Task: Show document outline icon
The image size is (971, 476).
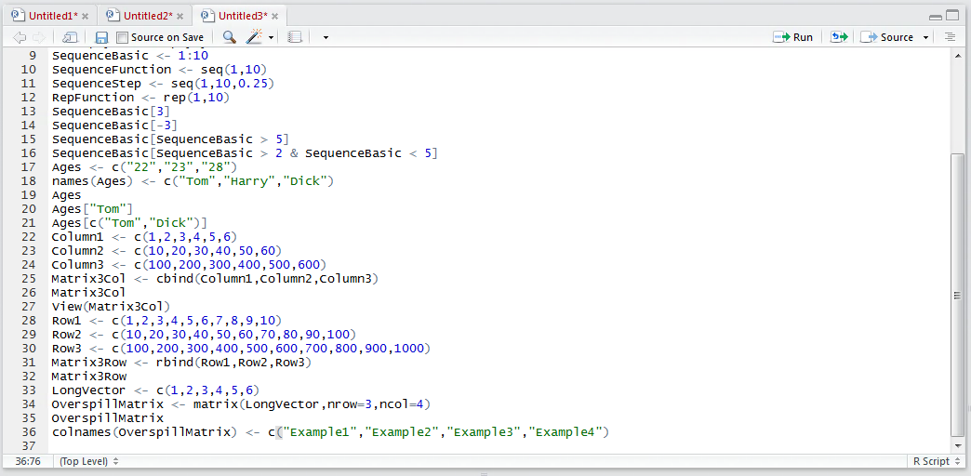Action: coord(950,37)
